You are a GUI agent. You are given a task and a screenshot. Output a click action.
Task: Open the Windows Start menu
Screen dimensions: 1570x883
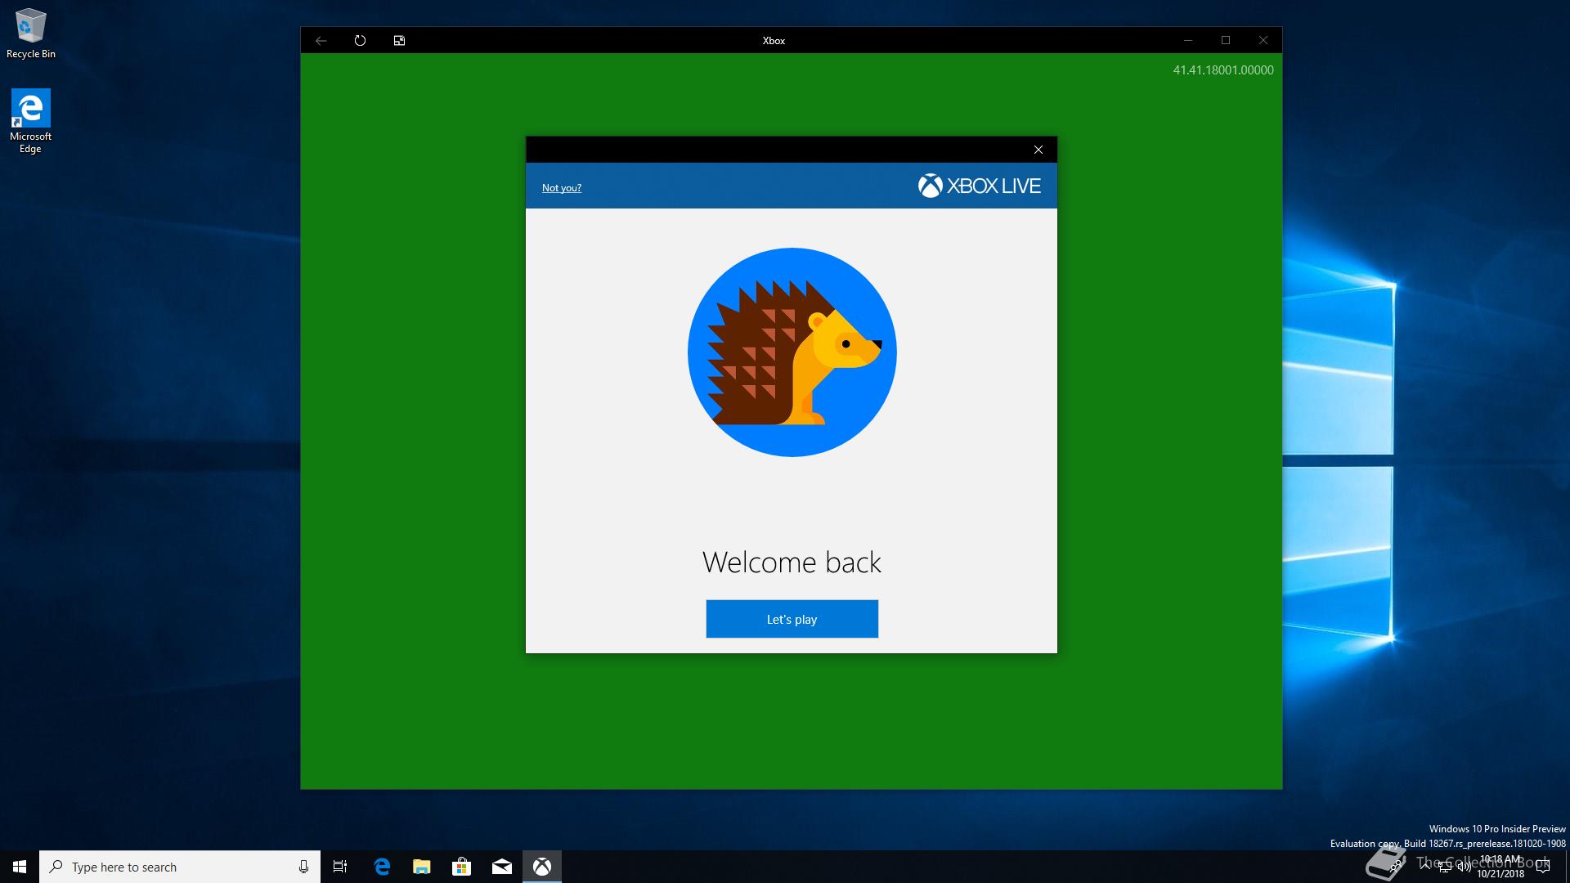pos(20,867)
